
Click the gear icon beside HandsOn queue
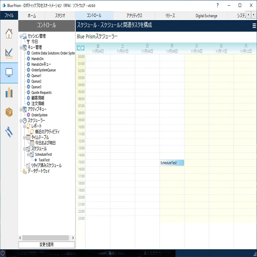click(x=28, y=59)
